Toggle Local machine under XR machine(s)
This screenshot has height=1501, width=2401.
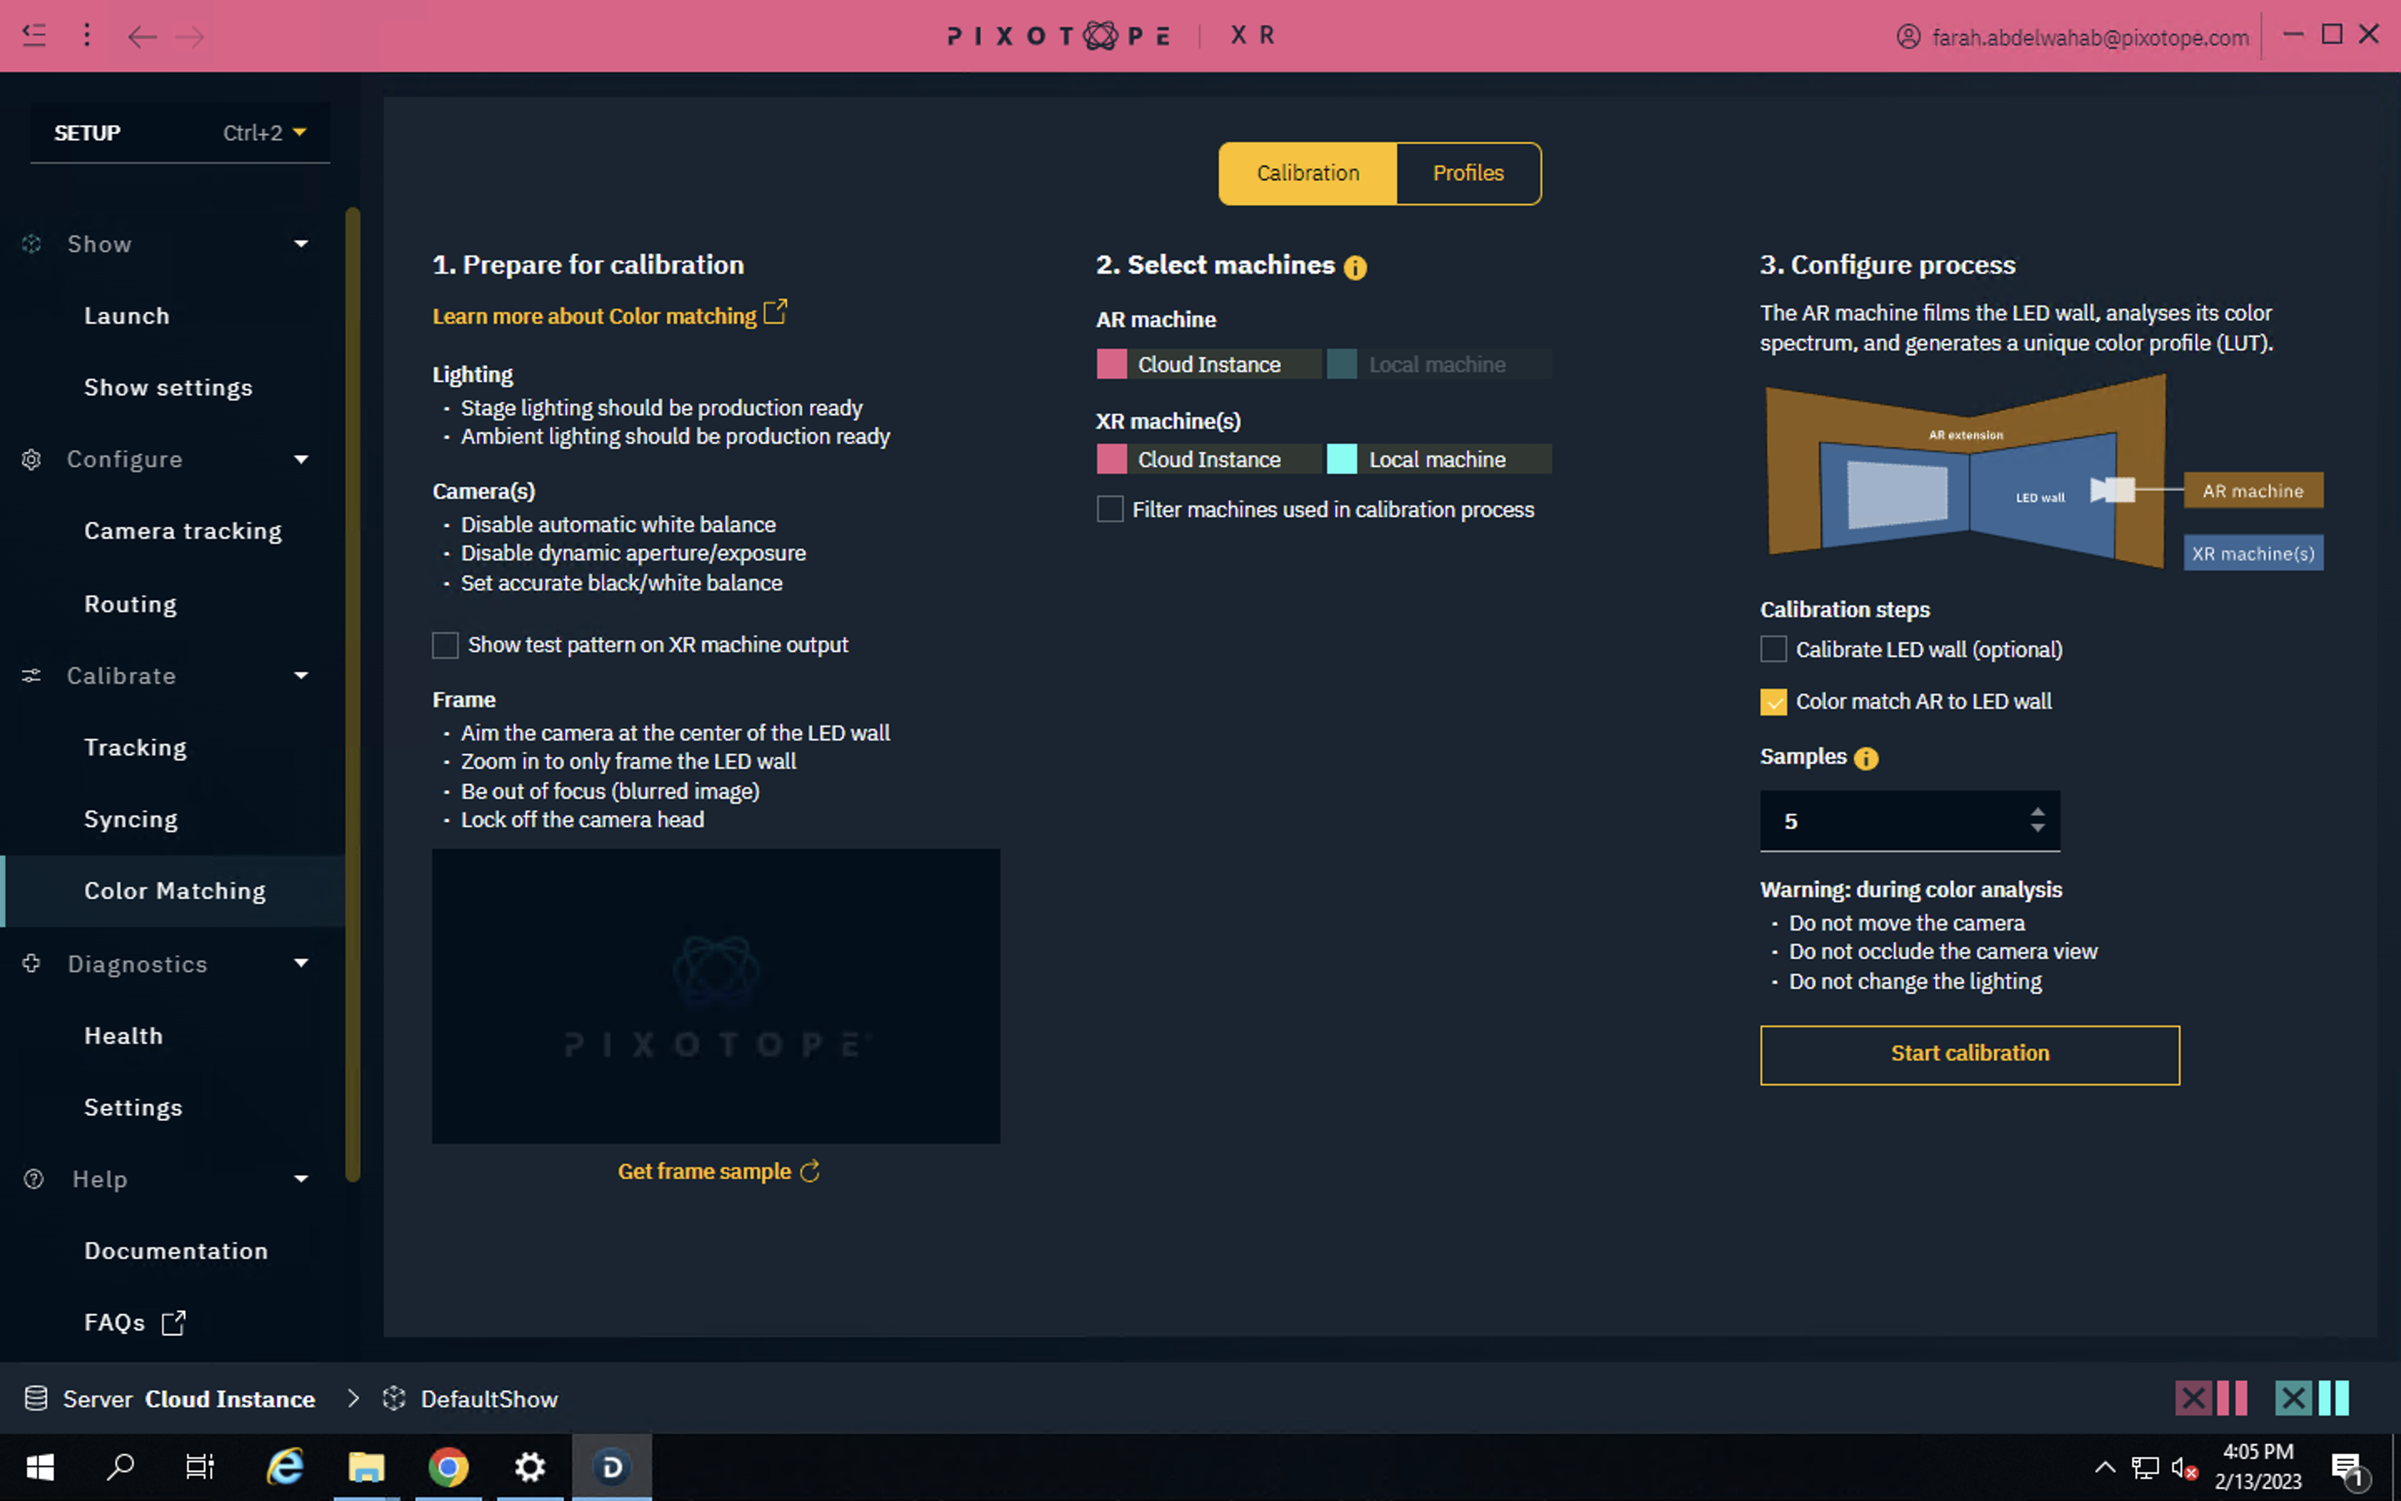pos(1439,459)
